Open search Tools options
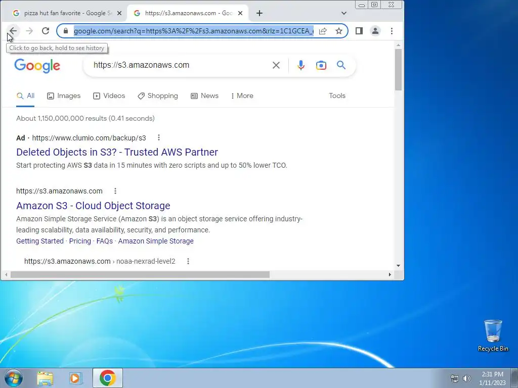This screenshot has width=518, height=388. (x=337, y=95)
